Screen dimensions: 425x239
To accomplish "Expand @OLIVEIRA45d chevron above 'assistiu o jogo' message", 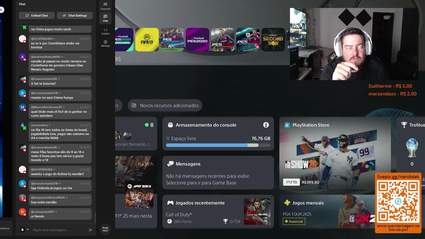I will [54, 169].
